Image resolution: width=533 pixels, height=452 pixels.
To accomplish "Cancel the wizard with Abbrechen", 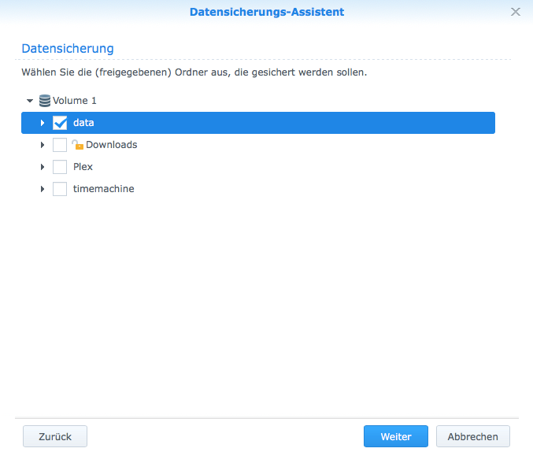I will pyautogui.click(x=473, y=436).
